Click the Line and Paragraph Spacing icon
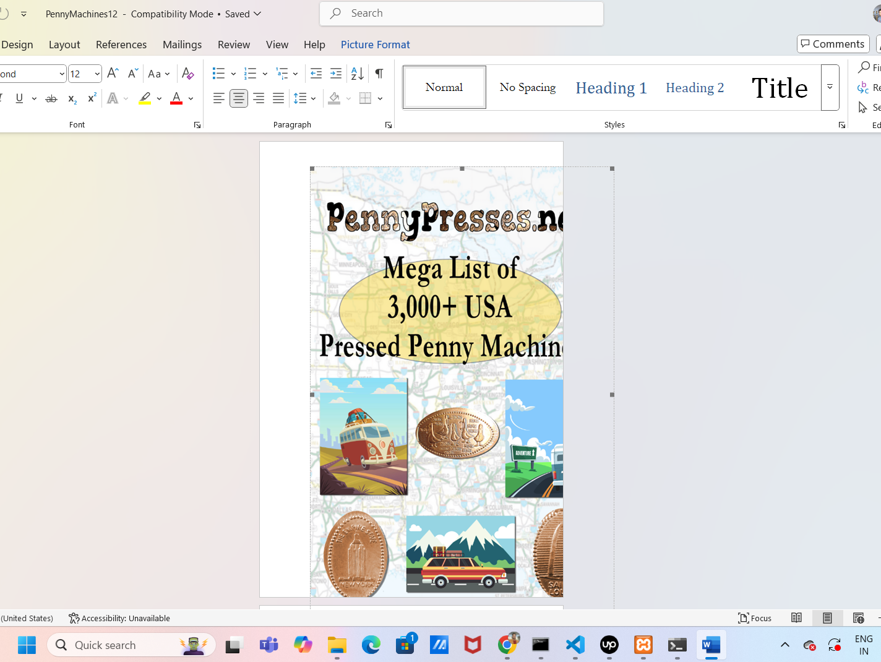881x662 pixels. [300, 98]
